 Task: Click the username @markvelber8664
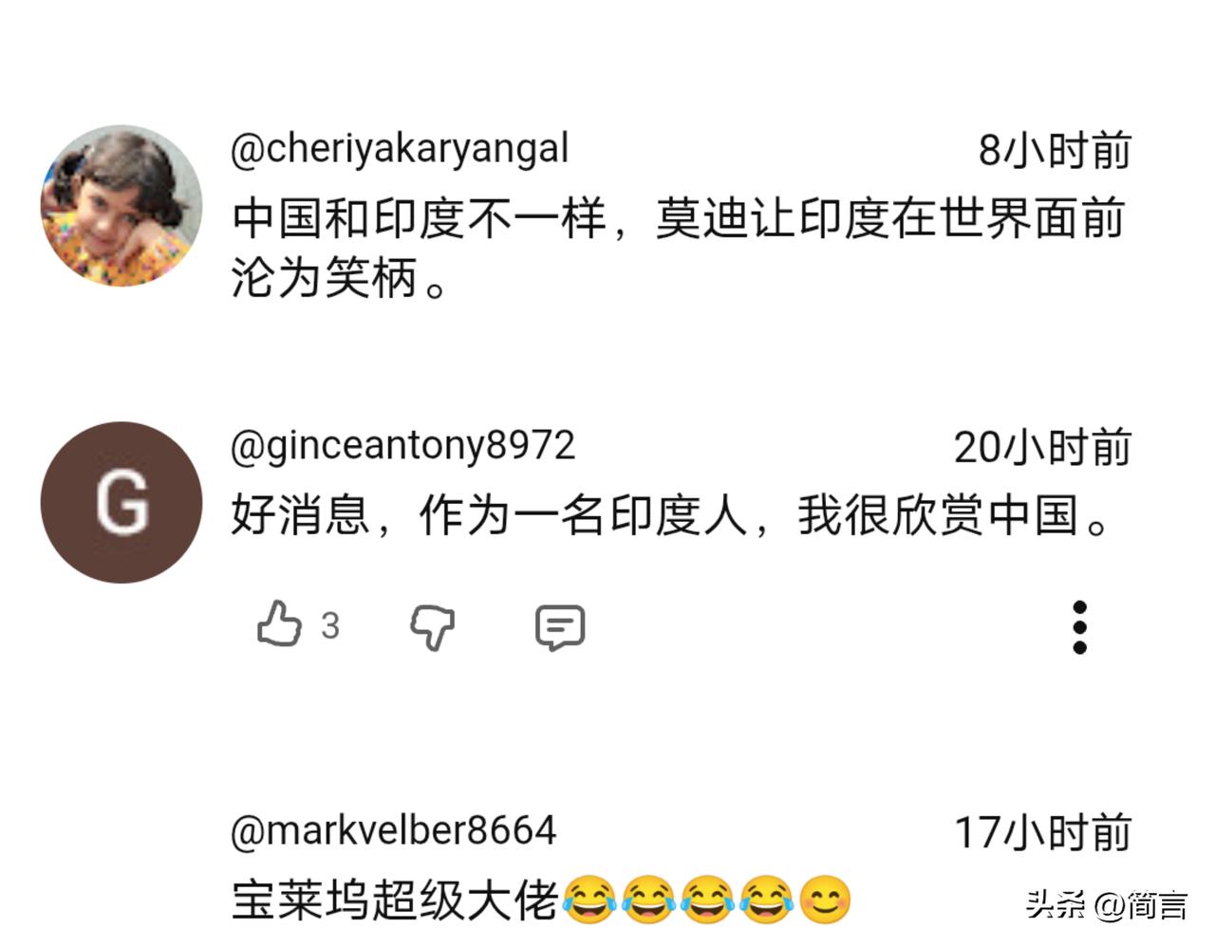pyautogui.click(x=394, y=831)
